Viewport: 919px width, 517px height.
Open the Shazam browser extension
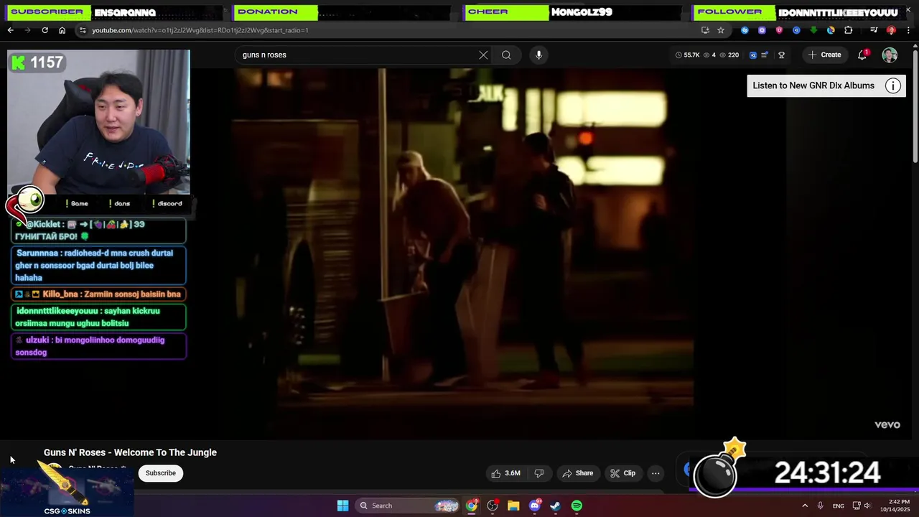[745, 30]
